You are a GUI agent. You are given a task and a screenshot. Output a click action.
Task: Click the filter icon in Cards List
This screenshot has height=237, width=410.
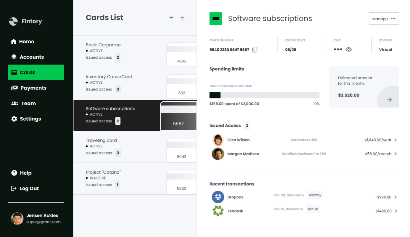click(171, 18)
